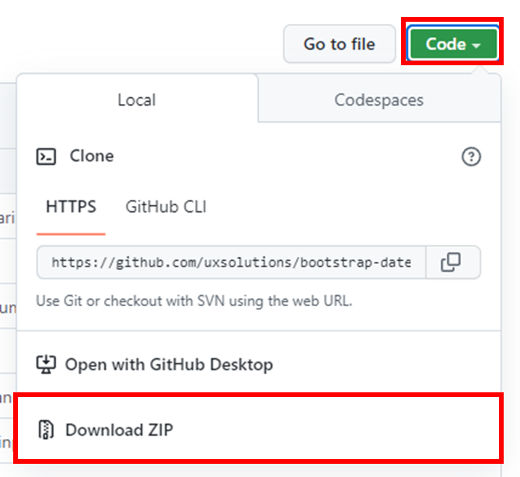Switch to the Codespaces tab
Screen dimensions: 520x477
(379, 99)
